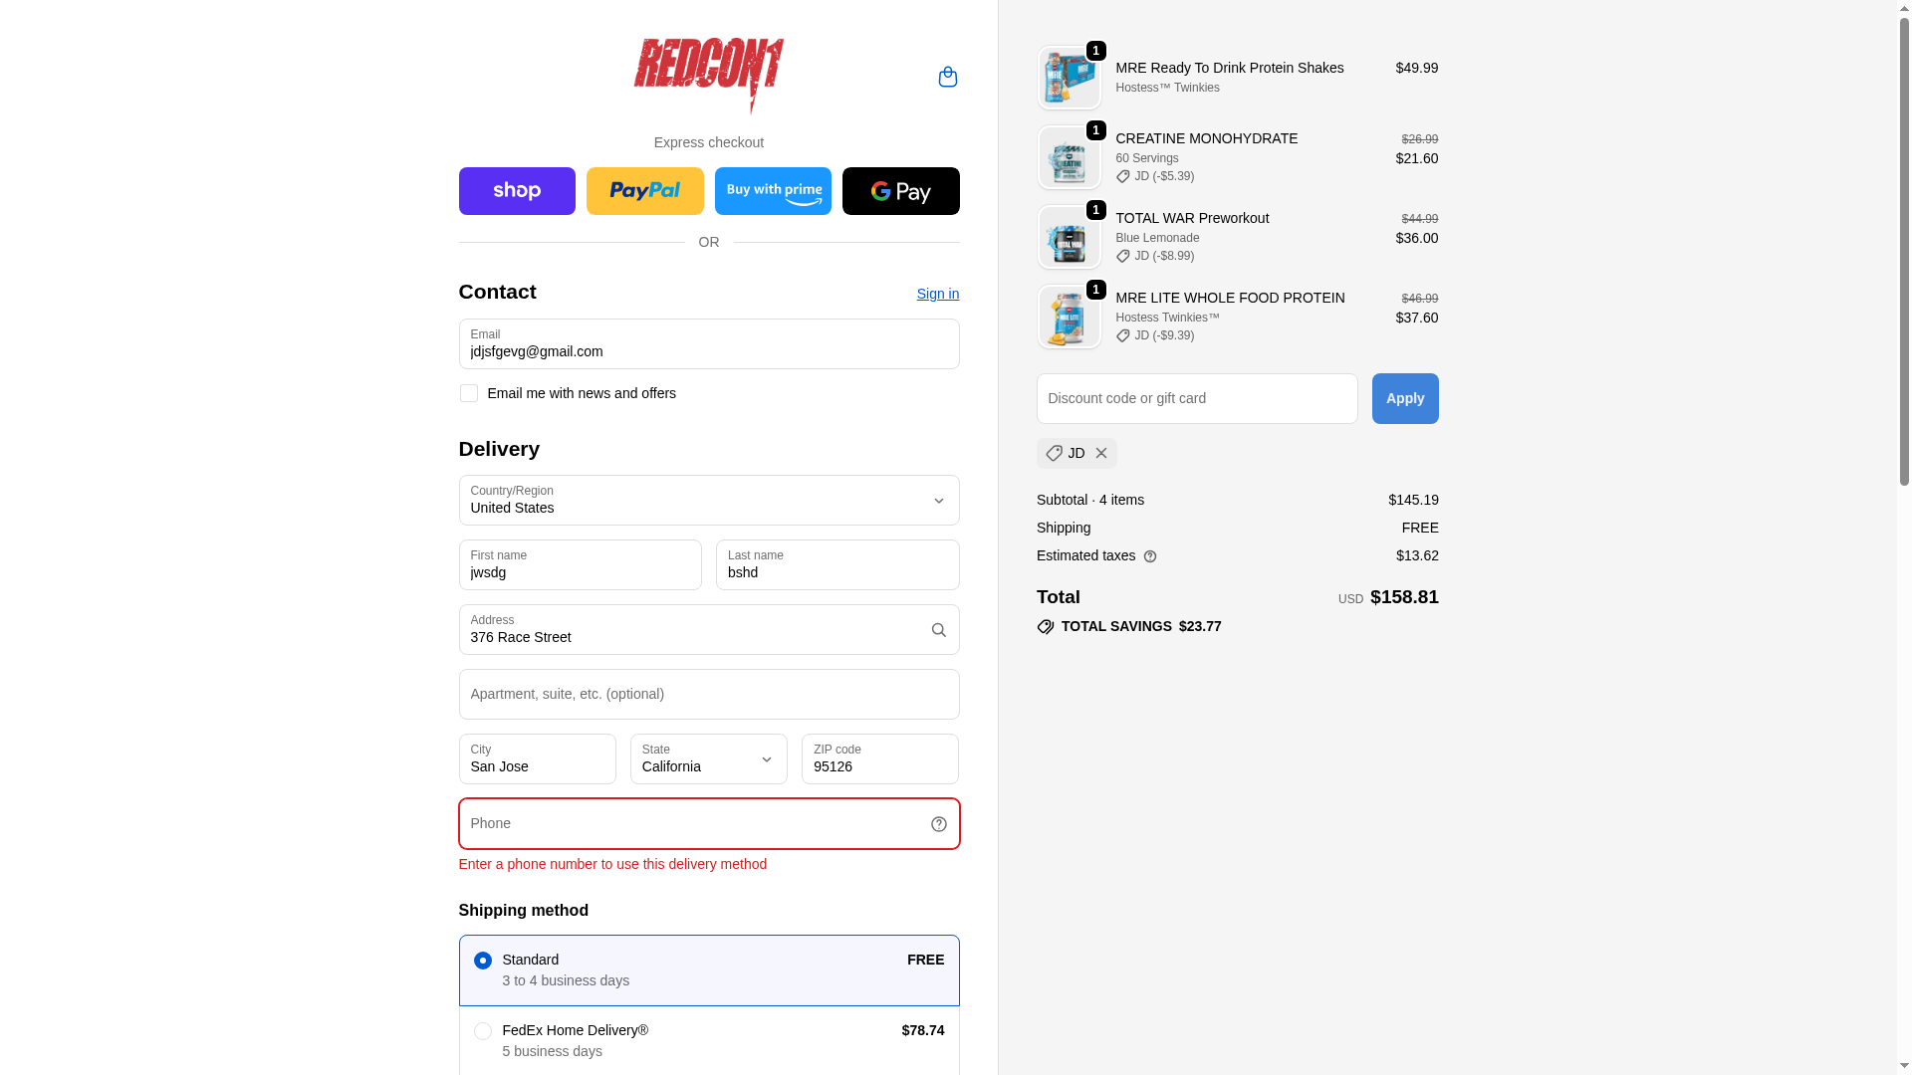Enable email me with news and offers
The height and width of the screenshot is (1075, 1912).
(469, 393)
